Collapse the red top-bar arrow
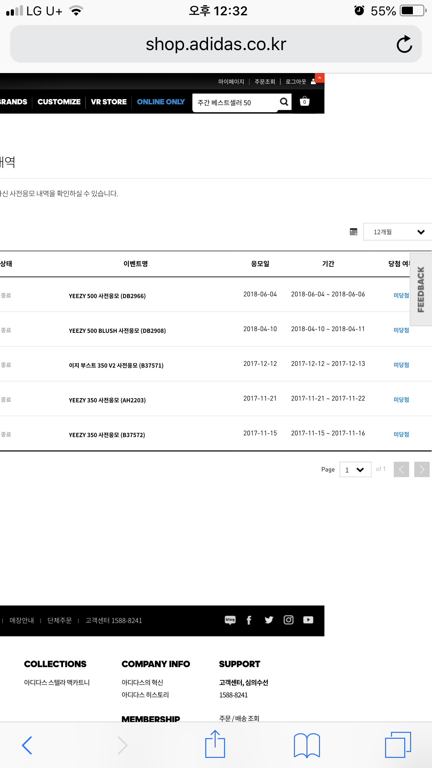 click(x=319, y=78)
